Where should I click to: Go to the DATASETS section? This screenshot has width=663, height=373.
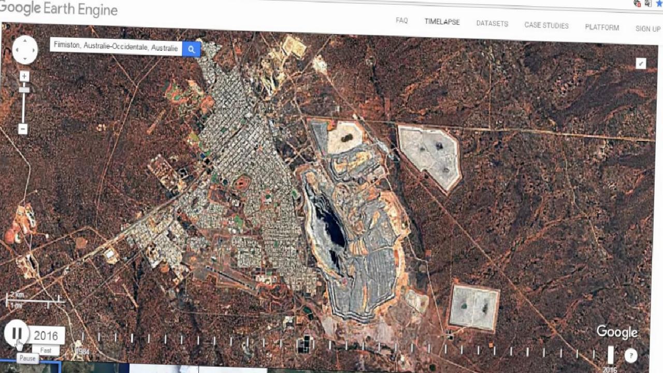tap(492, 23)
